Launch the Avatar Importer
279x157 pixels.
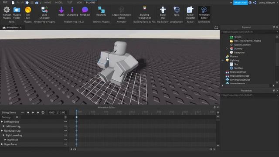[190, 13]
